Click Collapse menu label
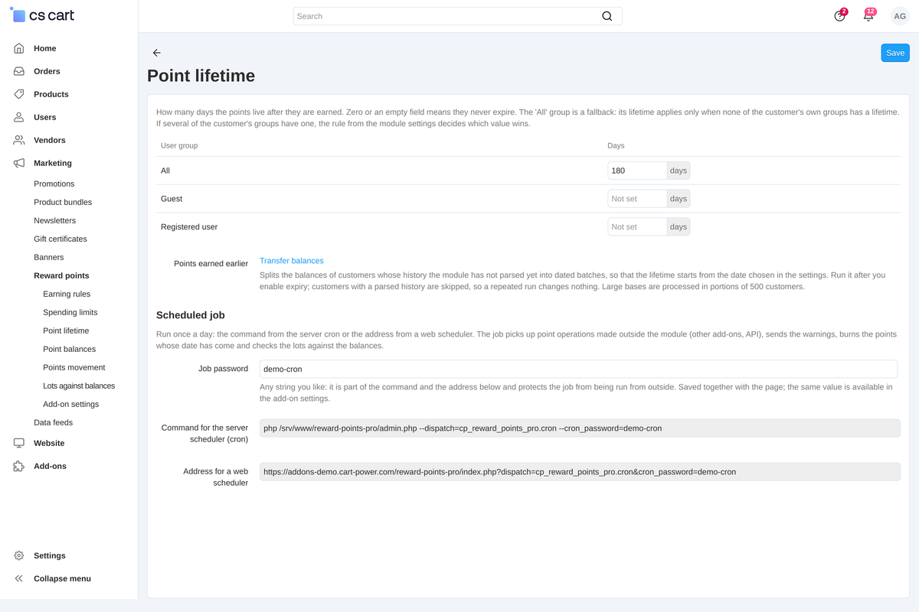The image size is (919, 612). (62, 578)
